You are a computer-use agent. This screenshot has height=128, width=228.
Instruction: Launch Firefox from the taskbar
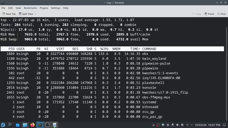[32, 125]
